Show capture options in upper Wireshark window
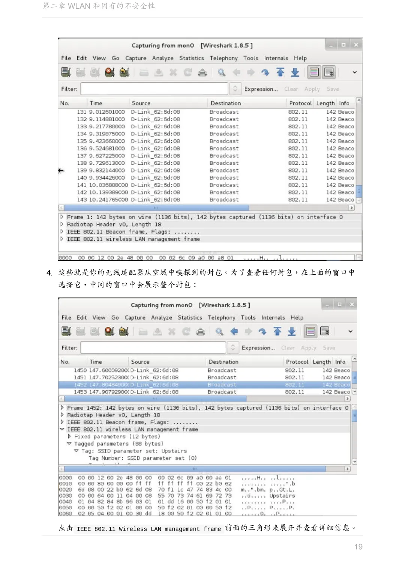The width and height of the screenshot is (405, 573). click(81, 72)
